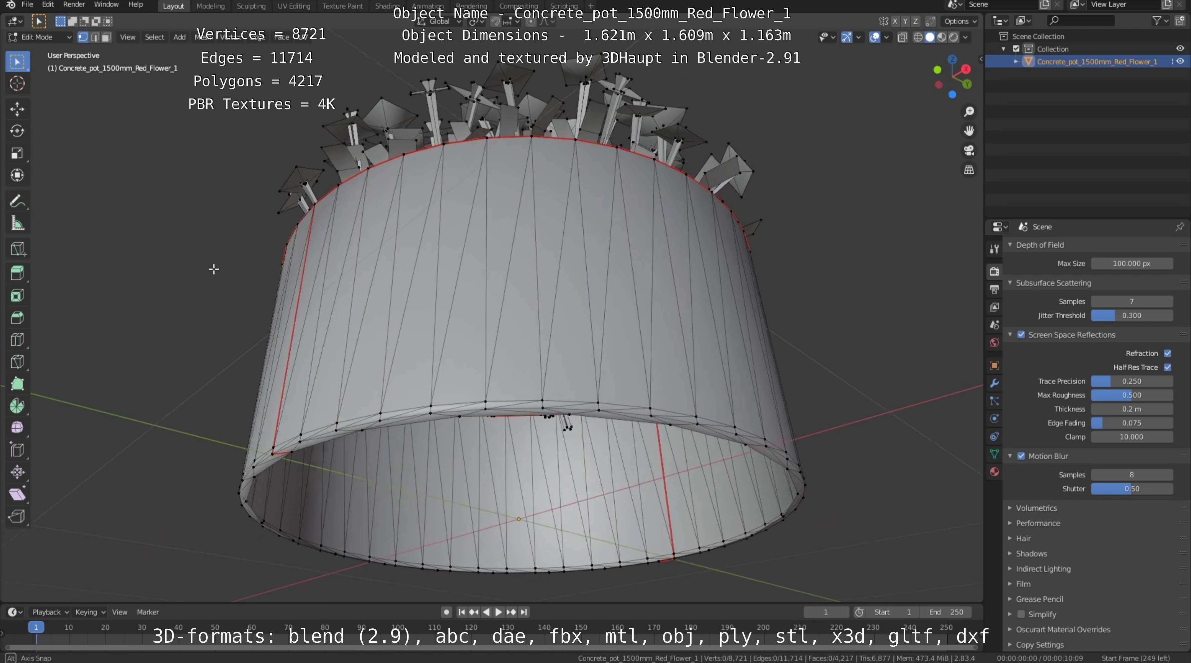1191x663 pixels.
Task: Select the 3D Cursor tool
Action: coord(17,83)
